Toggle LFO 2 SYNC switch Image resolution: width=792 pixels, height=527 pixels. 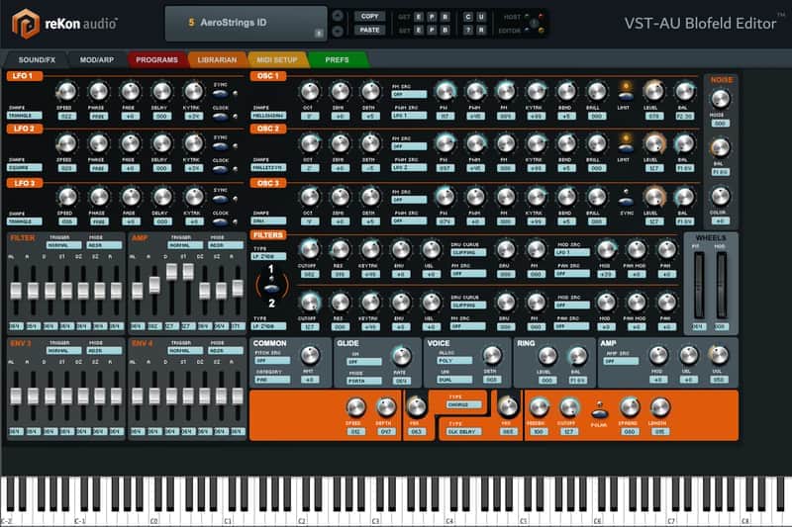[x=220, y=146]
